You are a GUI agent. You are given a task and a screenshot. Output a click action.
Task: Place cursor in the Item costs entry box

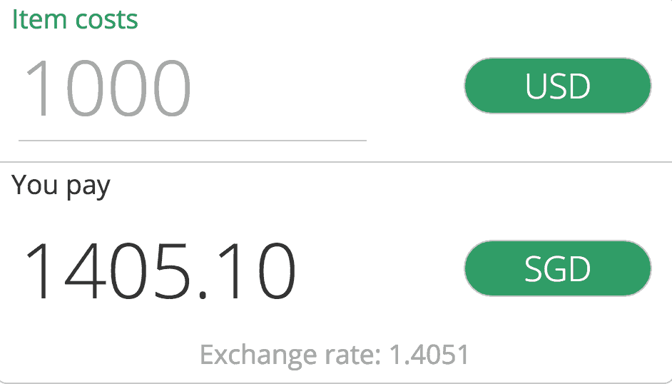191,91
